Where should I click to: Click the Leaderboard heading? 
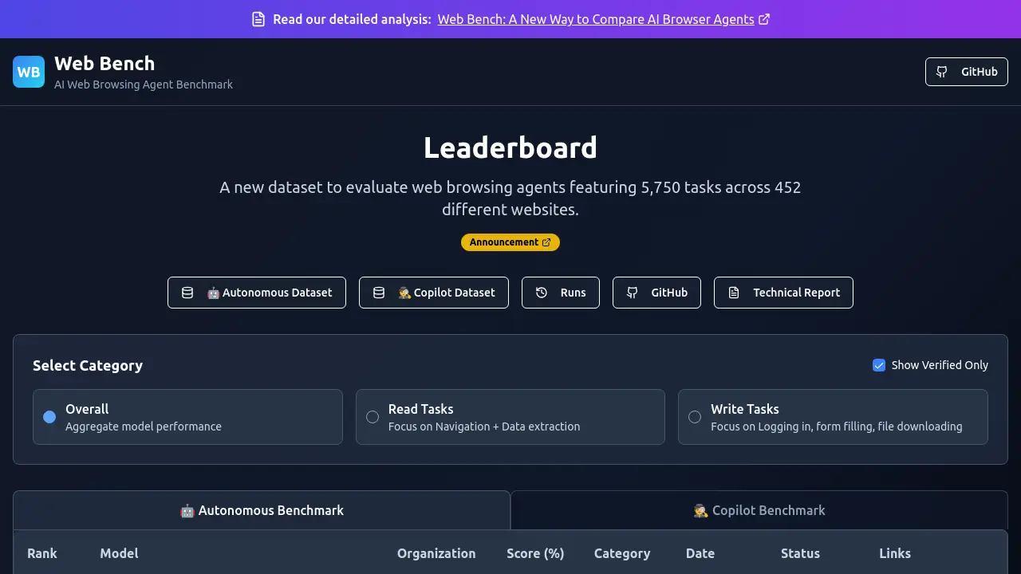510,147
